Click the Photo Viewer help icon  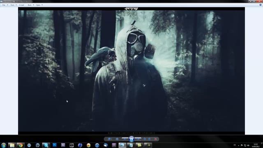click(x=261, y=5)
